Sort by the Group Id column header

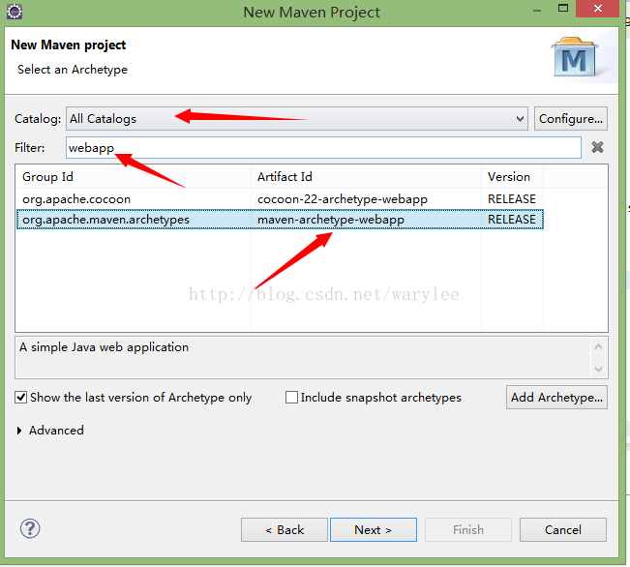tap(134, 177)
